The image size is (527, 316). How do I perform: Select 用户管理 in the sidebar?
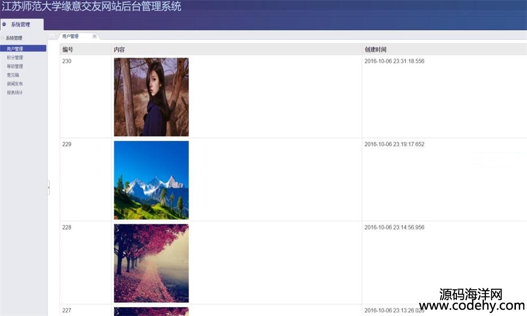23,48
